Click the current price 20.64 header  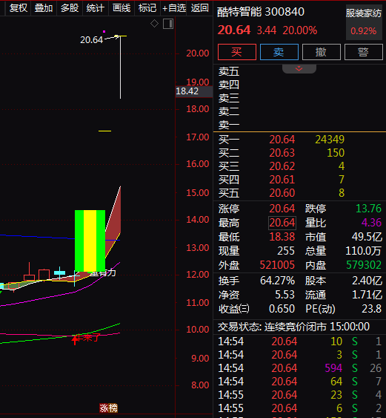click(234, 30)
